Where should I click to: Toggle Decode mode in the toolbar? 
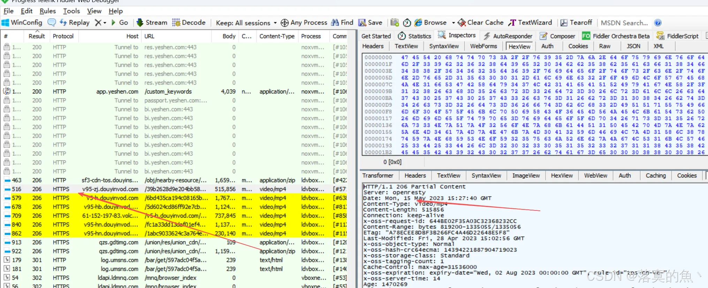point(189,23)
